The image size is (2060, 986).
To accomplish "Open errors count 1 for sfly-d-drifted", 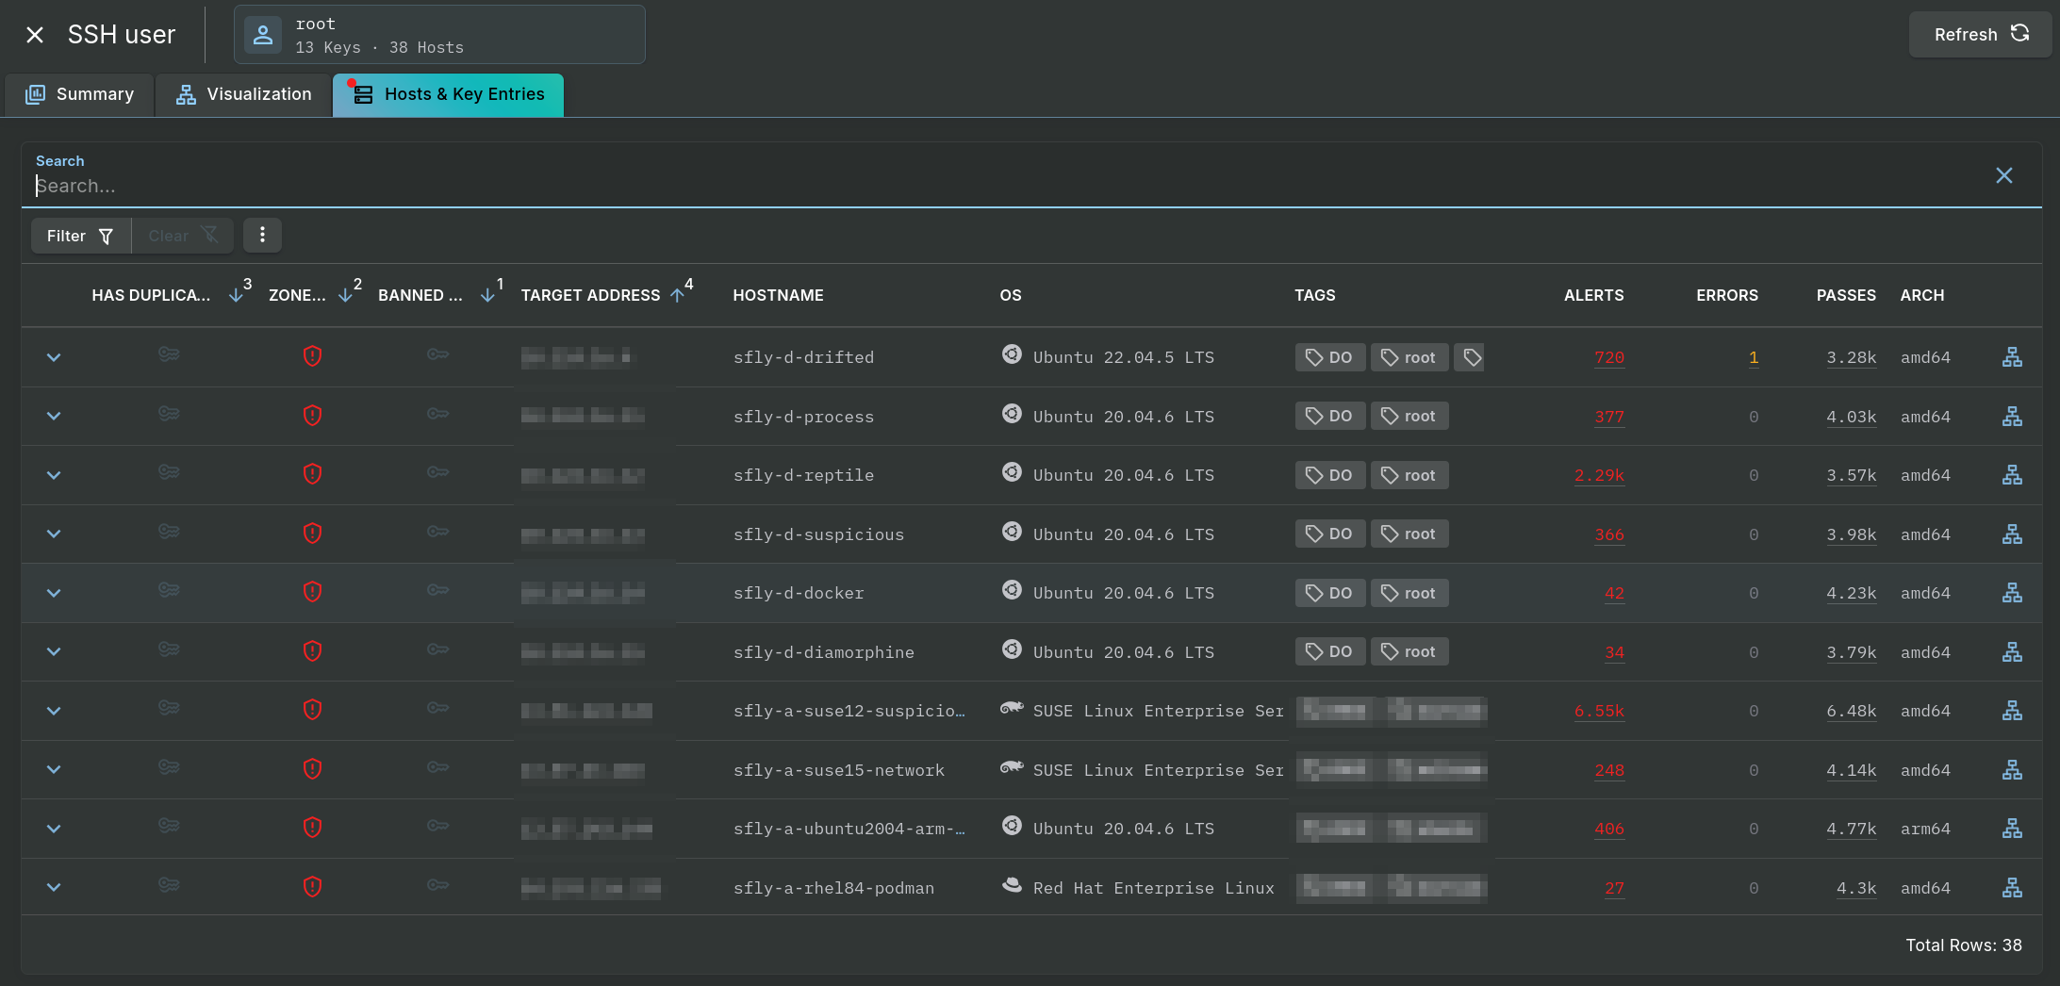I will (x=1754, y=357).
